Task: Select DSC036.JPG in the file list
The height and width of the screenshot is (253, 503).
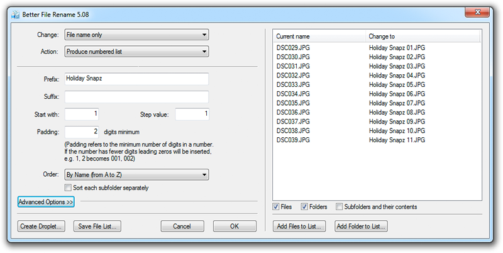Action: click(x=293, y=113)
